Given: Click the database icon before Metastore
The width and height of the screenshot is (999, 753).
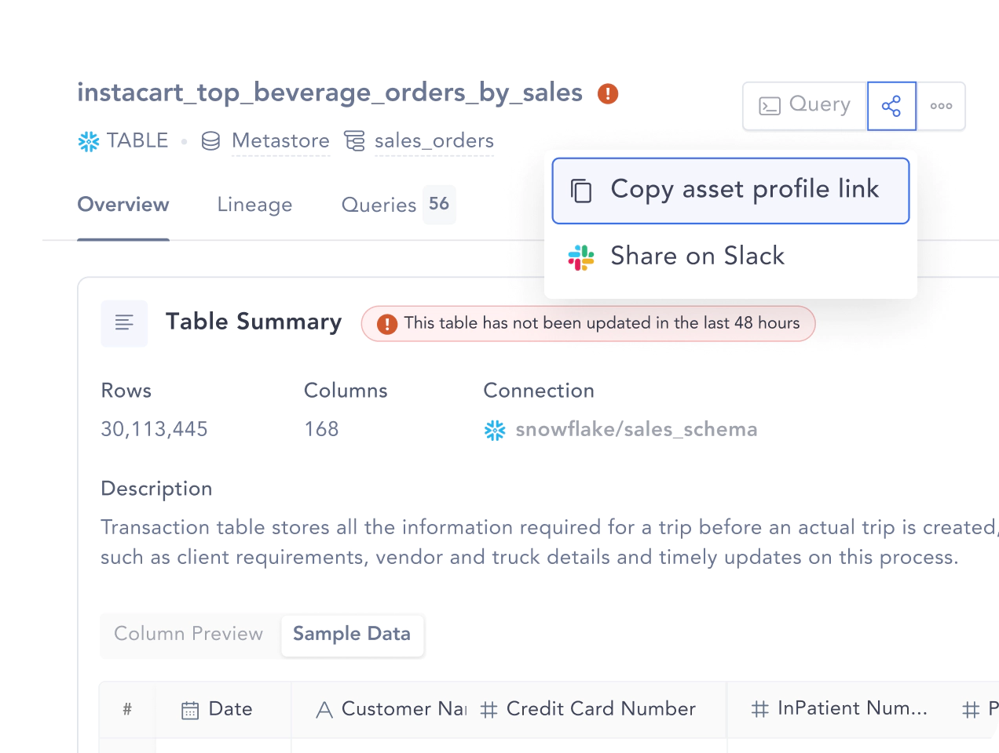Looking at the screenshot, I should tap(210, 141).
